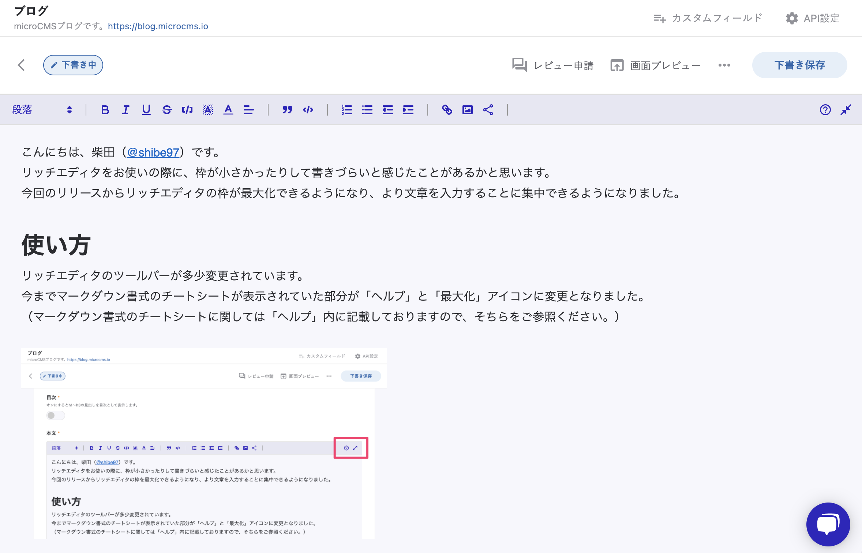Collapse the maximized rich editor
The width and height of the screenshot is (862, 553).
[x=846, y=110]
